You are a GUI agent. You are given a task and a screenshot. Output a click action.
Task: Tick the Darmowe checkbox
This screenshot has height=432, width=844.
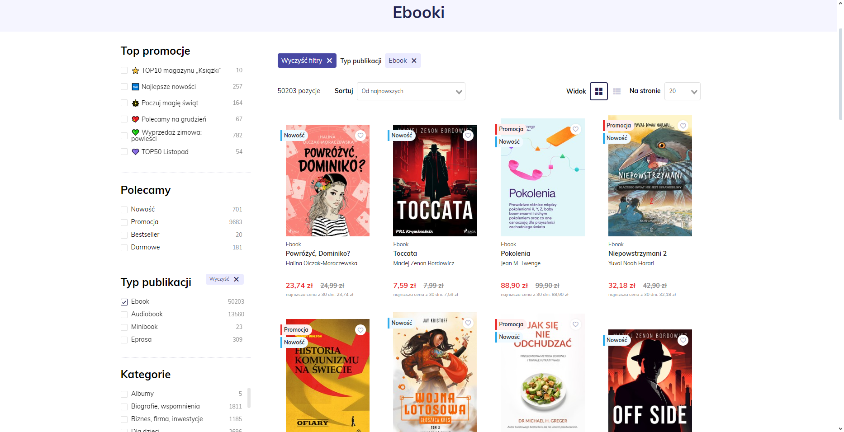click(x=124, y=248)
